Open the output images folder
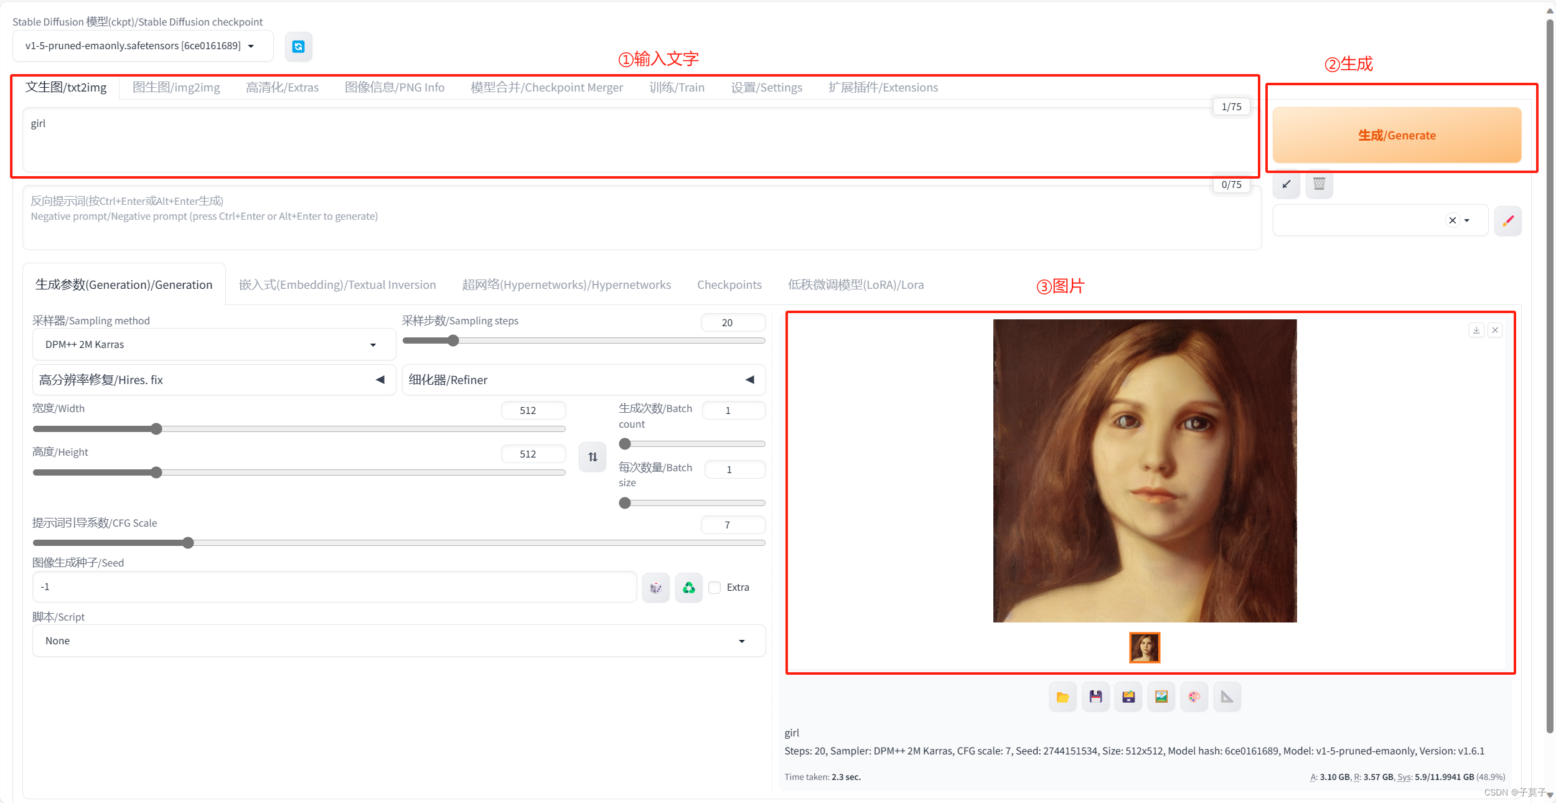This screenshot has height=803, width=1556. click(1062, 696)
